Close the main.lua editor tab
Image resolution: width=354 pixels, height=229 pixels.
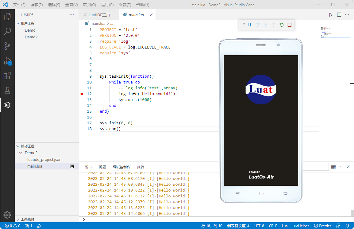point(151,15)
